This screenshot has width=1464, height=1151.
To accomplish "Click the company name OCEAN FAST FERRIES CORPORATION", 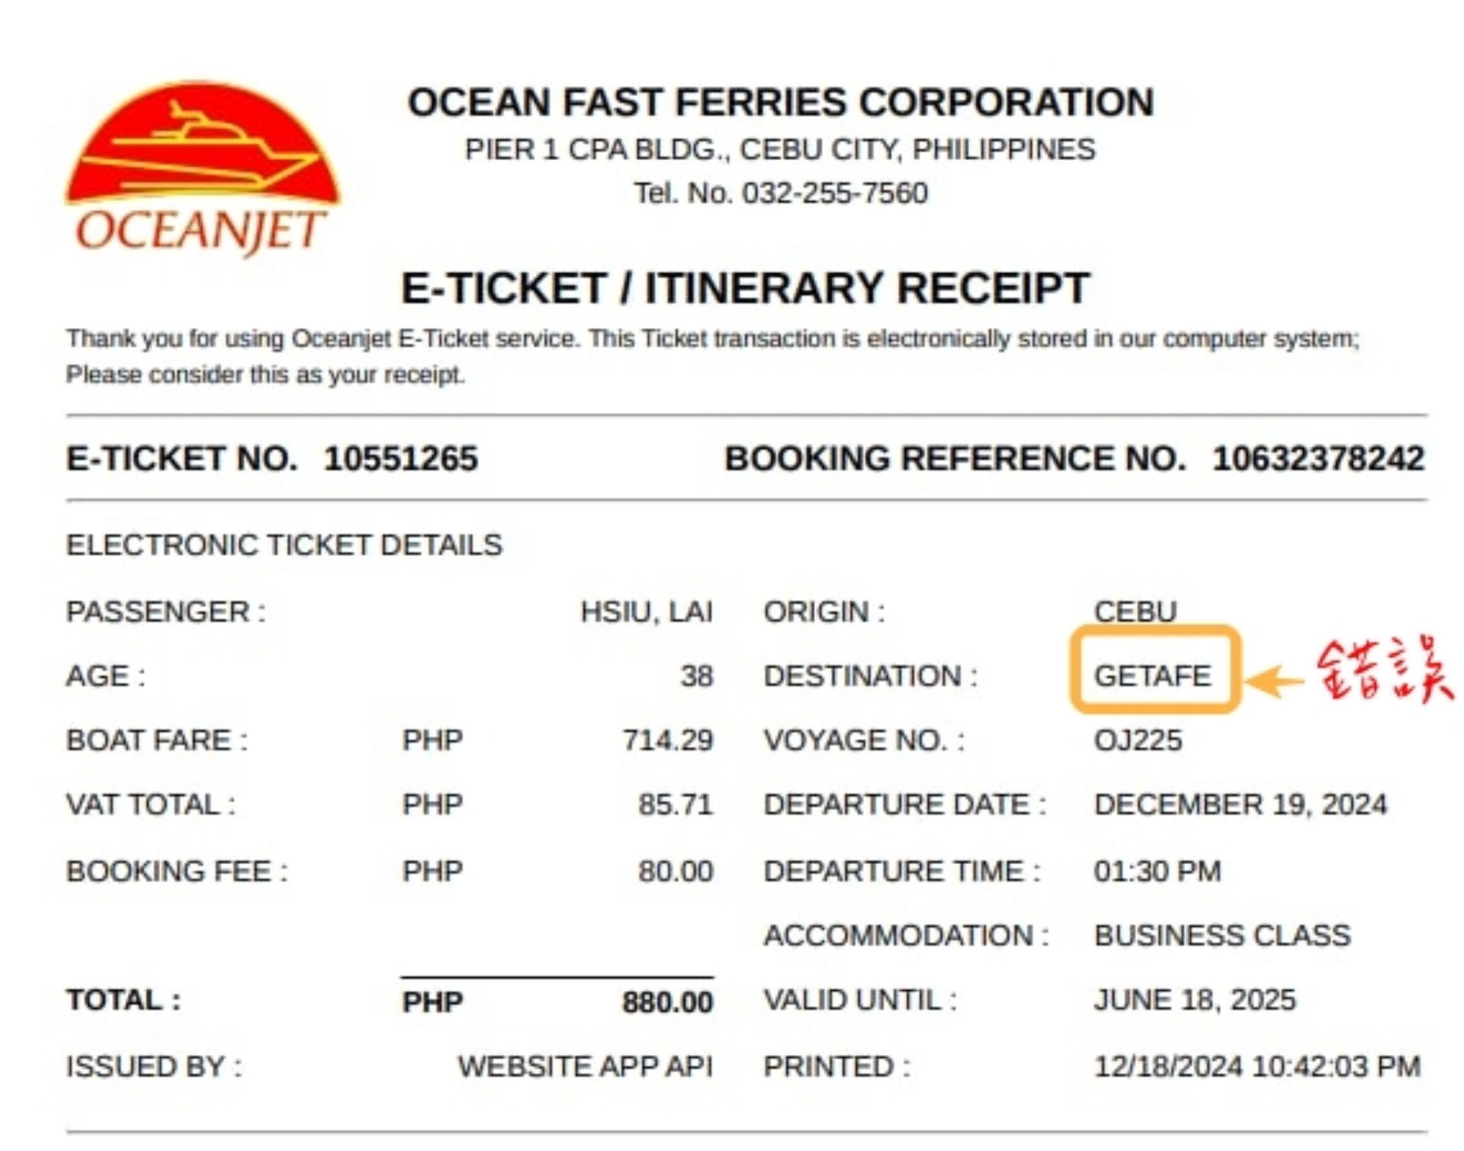I will coord(781,102).
